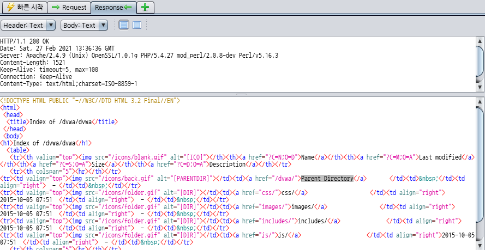Click the Last modified column text
Image resolution: width=485 pixels, height=250 pixels.
[x=440, y=157]
